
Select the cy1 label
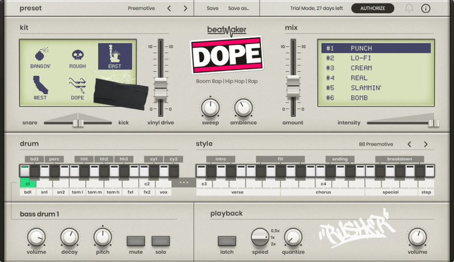[x=154, y=159]
